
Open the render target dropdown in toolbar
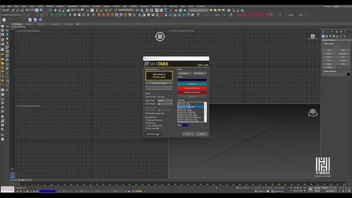point(198,10)
